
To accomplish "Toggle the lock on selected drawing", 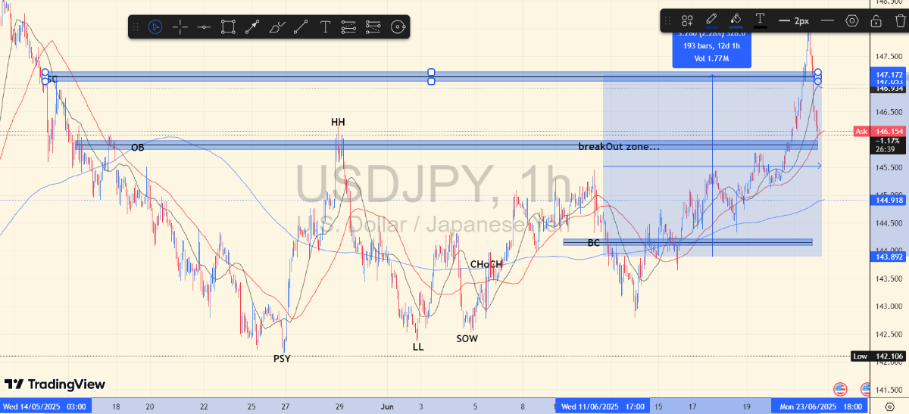I will [x=876, y=20].
